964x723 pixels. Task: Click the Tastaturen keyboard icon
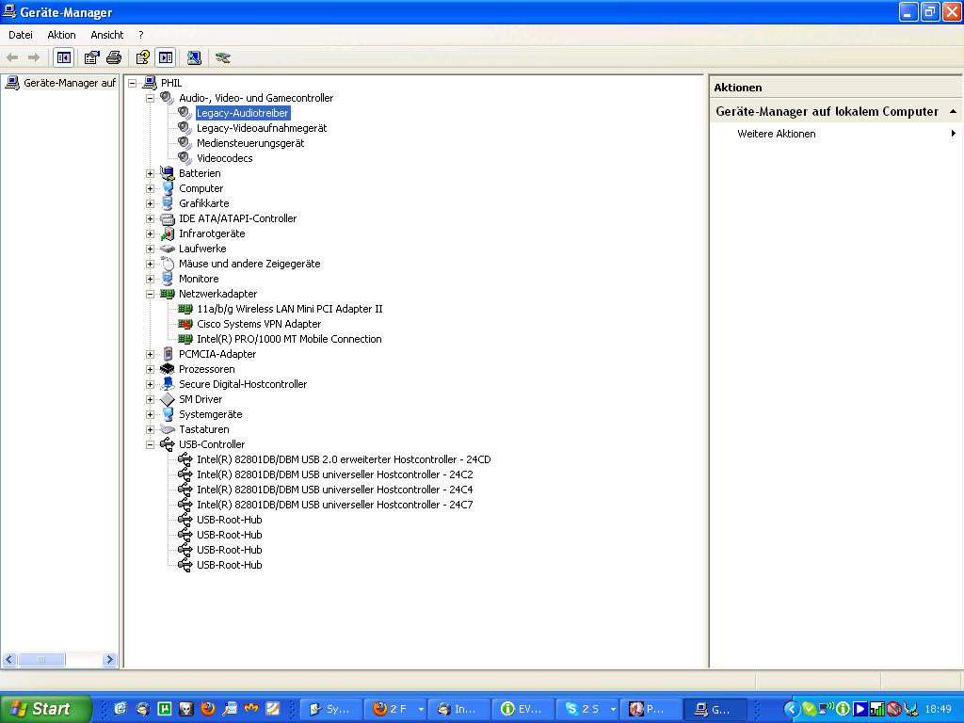point(168,429)
